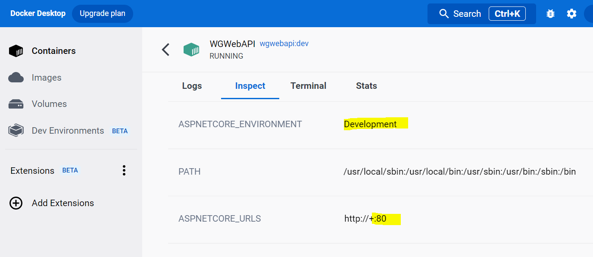
Task: Open the Containers section in sidebar
Action: [x=53, y=51]
